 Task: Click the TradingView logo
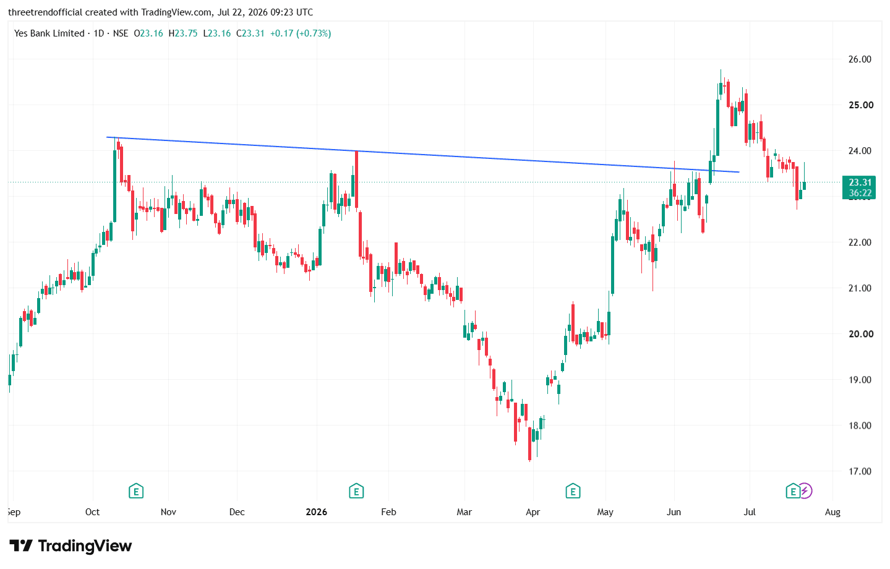pyautogui.click(x=71, y=545)
